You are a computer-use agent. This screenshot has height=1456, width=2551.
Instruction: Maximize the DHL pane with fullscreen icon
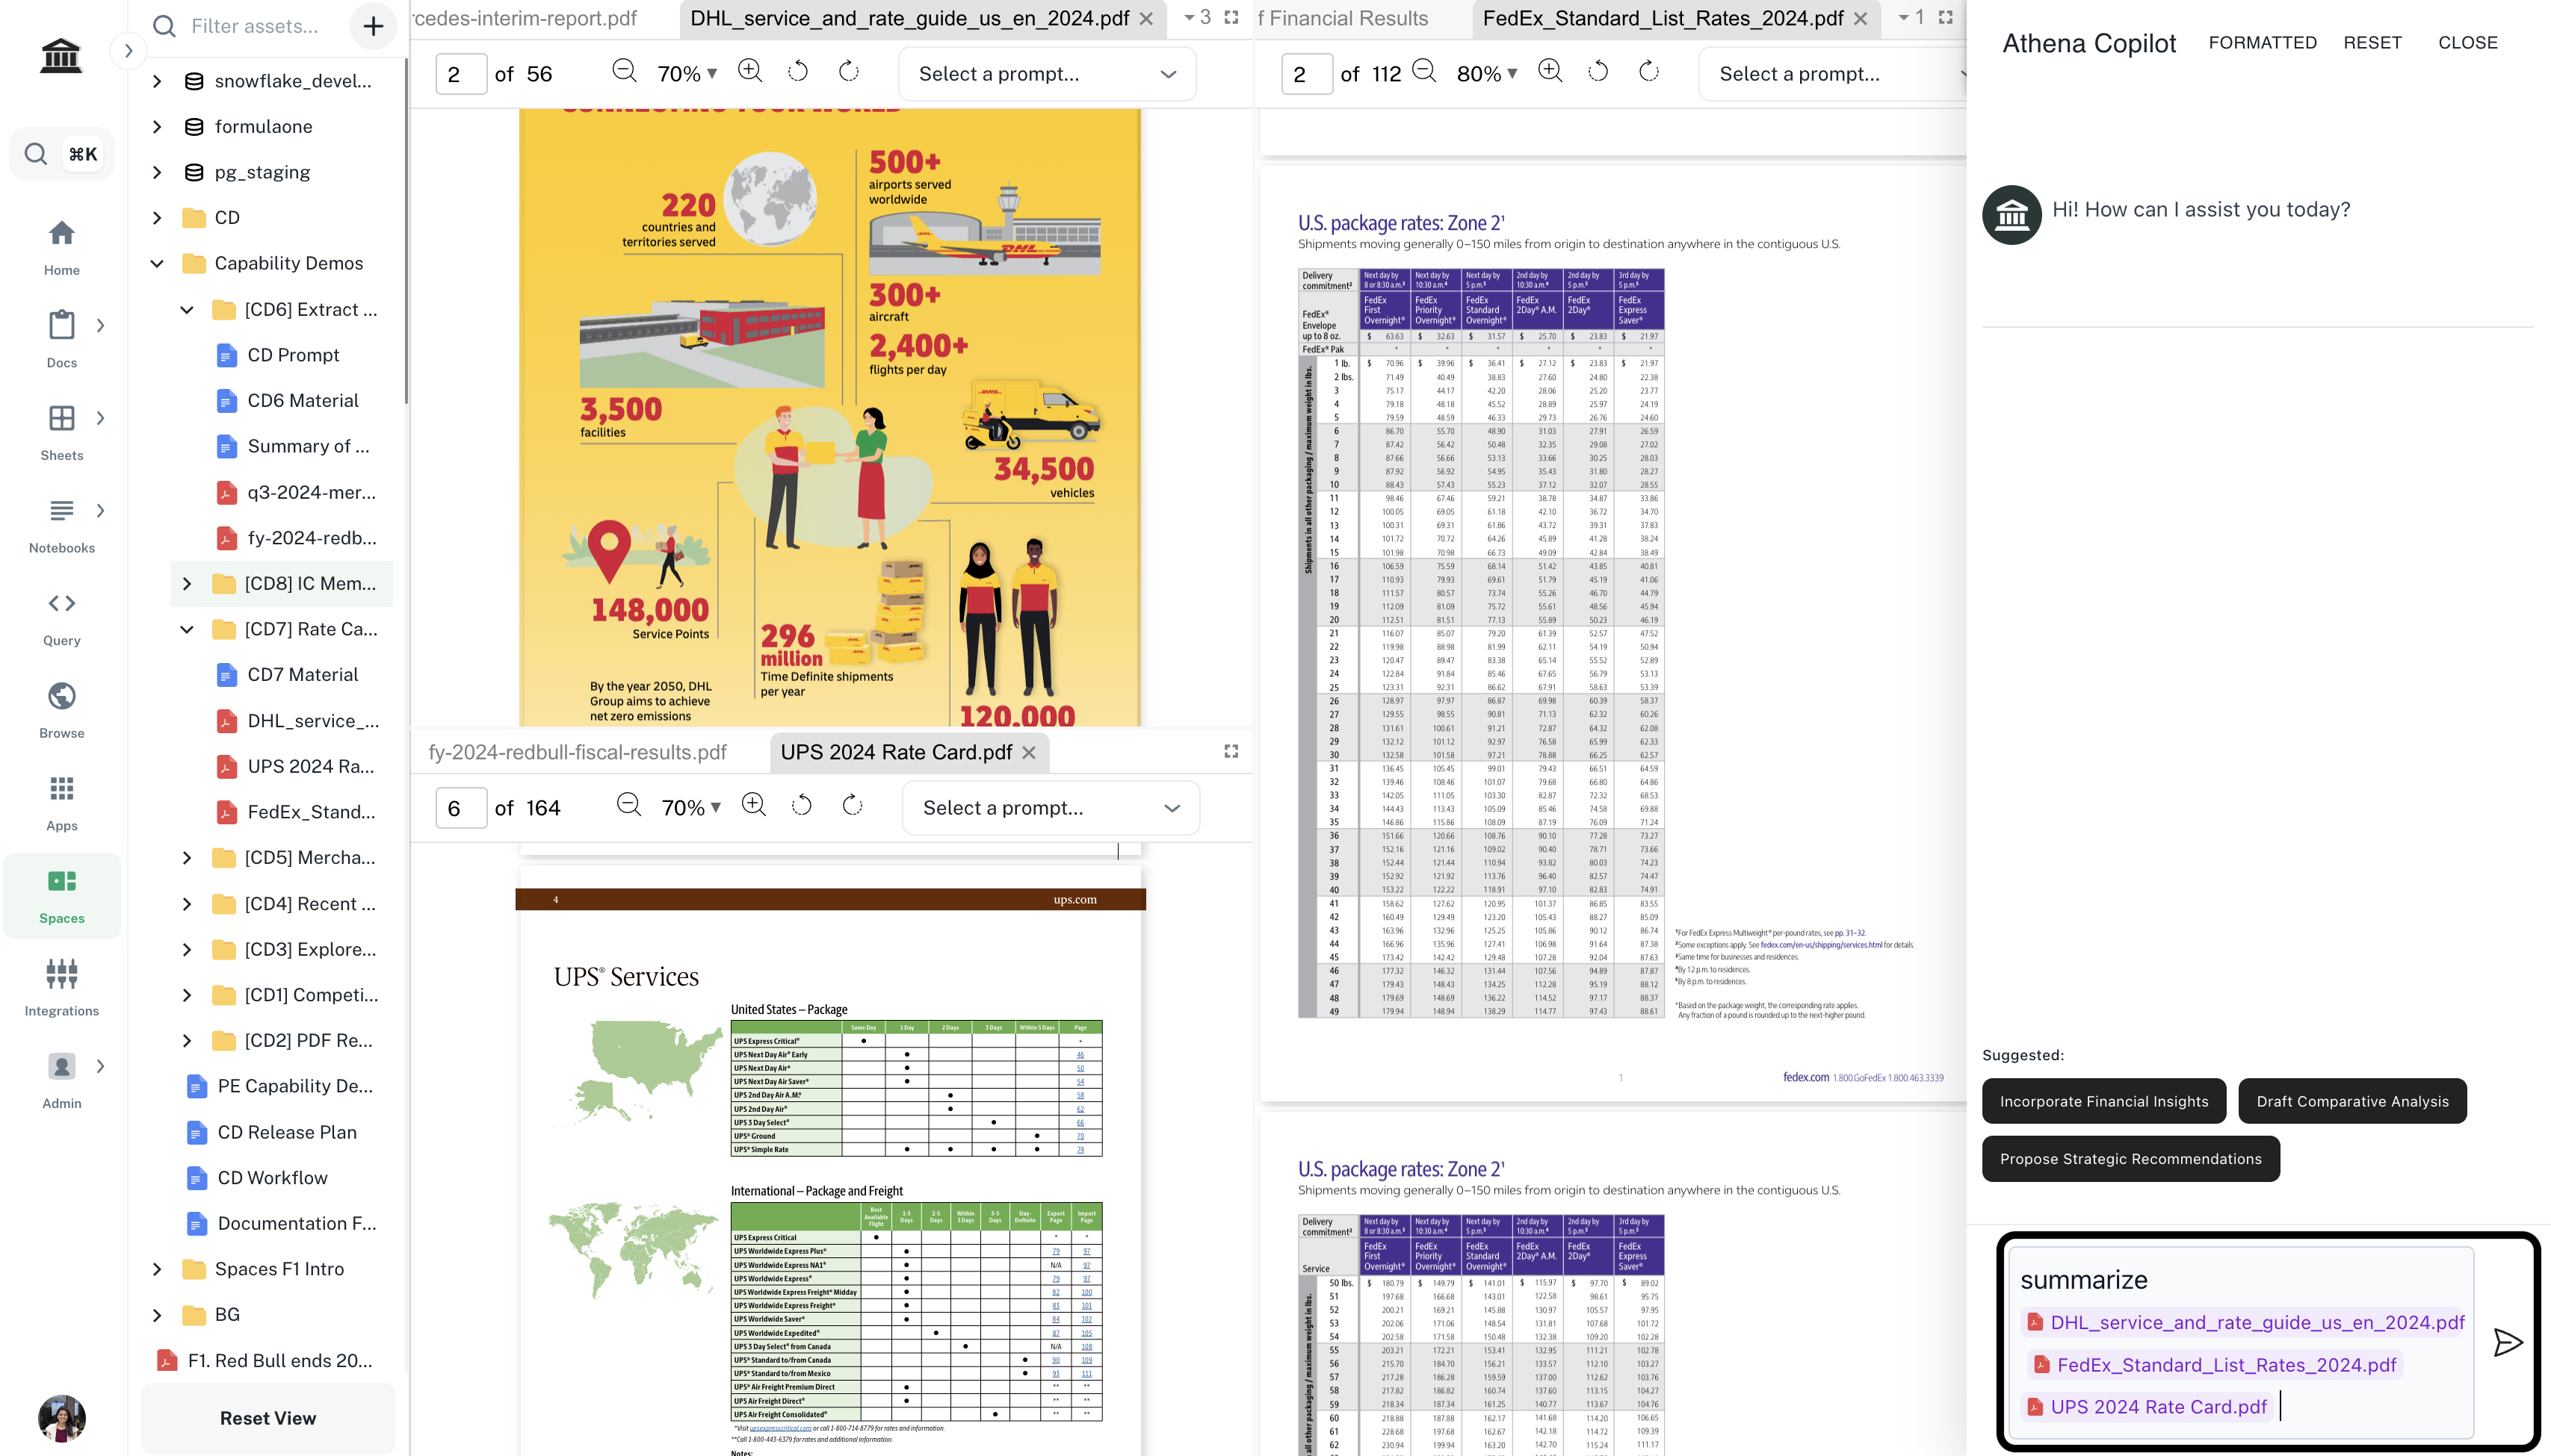(1231, 17)
